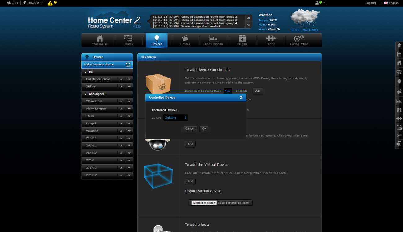Screen dimensions: 403x232
Task: Go to the Rooms section
Action: pos(128,40)
